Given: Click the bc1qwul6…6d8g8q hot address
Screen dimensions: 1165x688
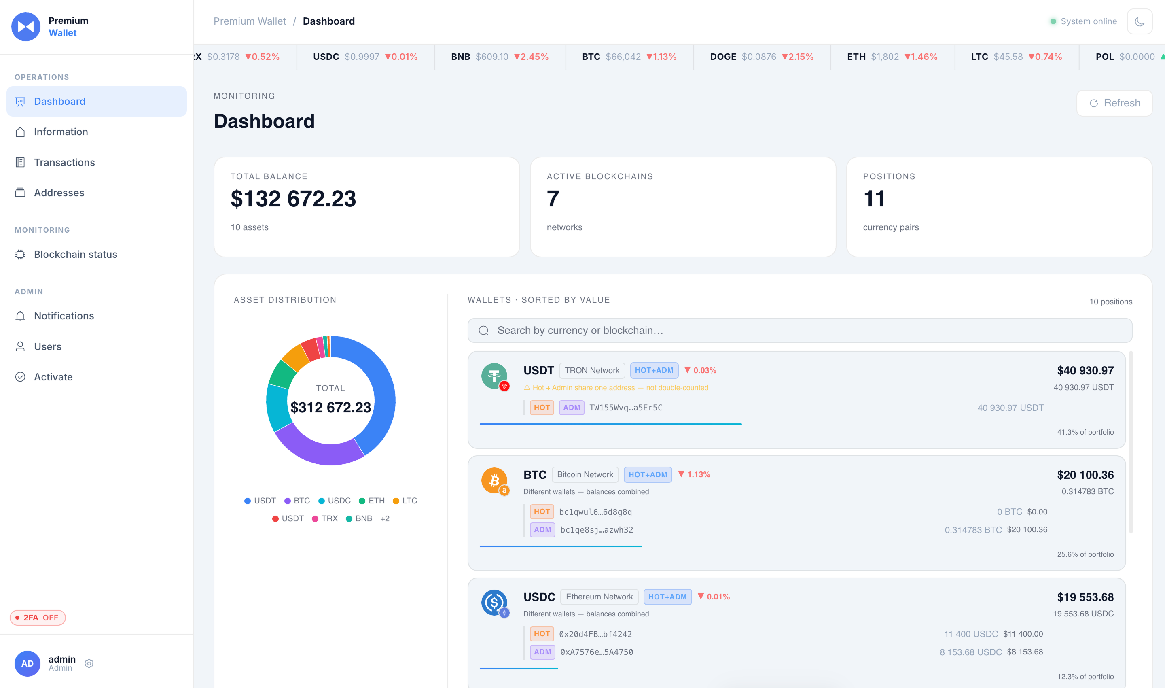Looking at the screenshot, I should (x=595, y=512).
